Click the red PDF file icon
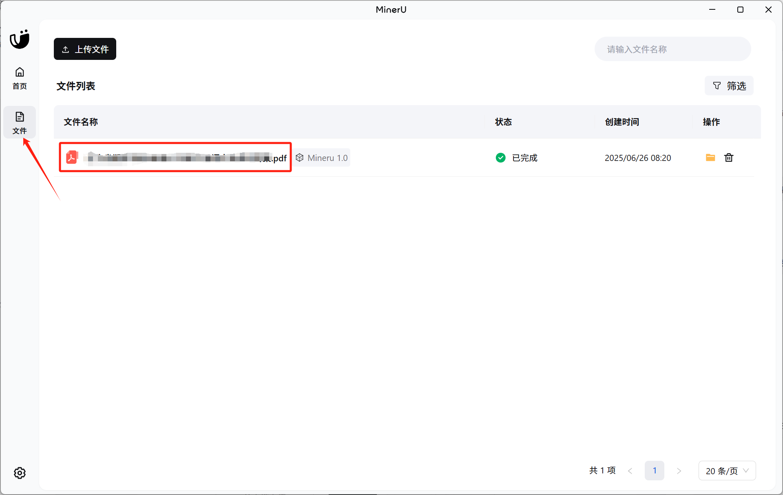Screen dimensions: 783x495 [x=72, y=157]
